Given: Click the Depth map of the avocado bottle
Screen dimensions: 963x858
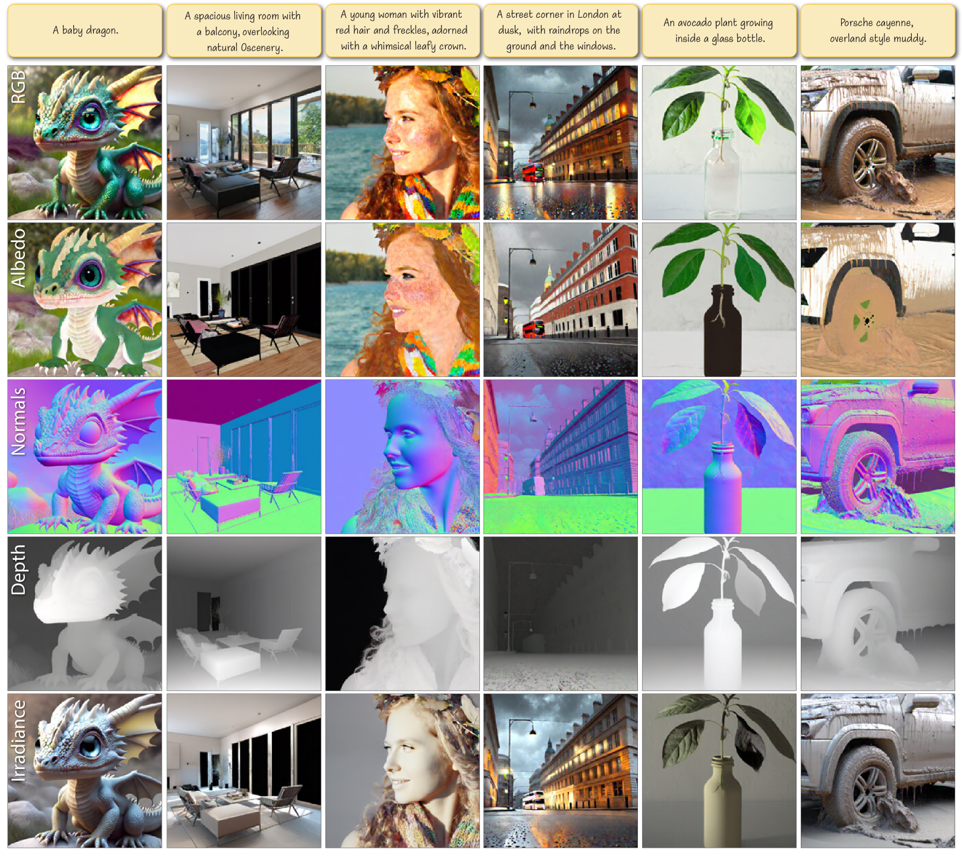Looking at the screenshot, I should point(719,613).
